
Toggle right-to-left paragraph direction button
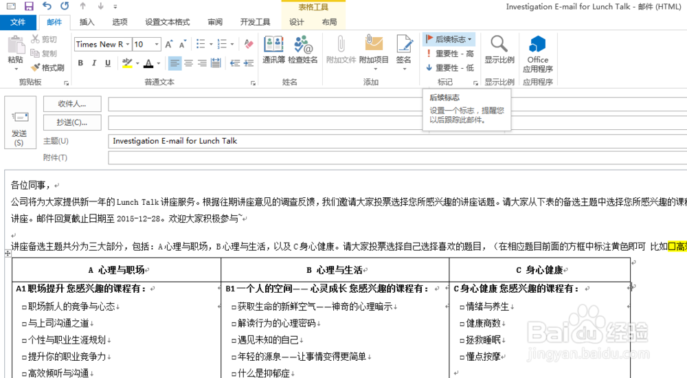[x=216, y=63]
